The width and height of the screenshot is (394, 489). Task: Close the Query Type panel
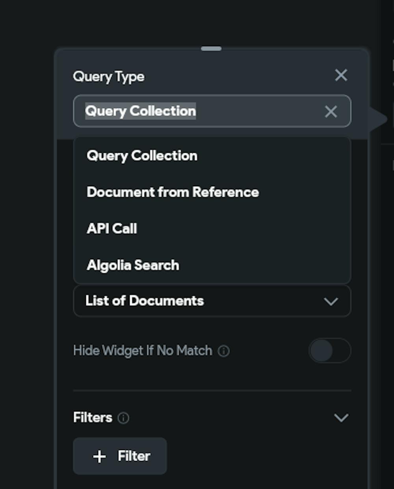[x=341, y=75]
